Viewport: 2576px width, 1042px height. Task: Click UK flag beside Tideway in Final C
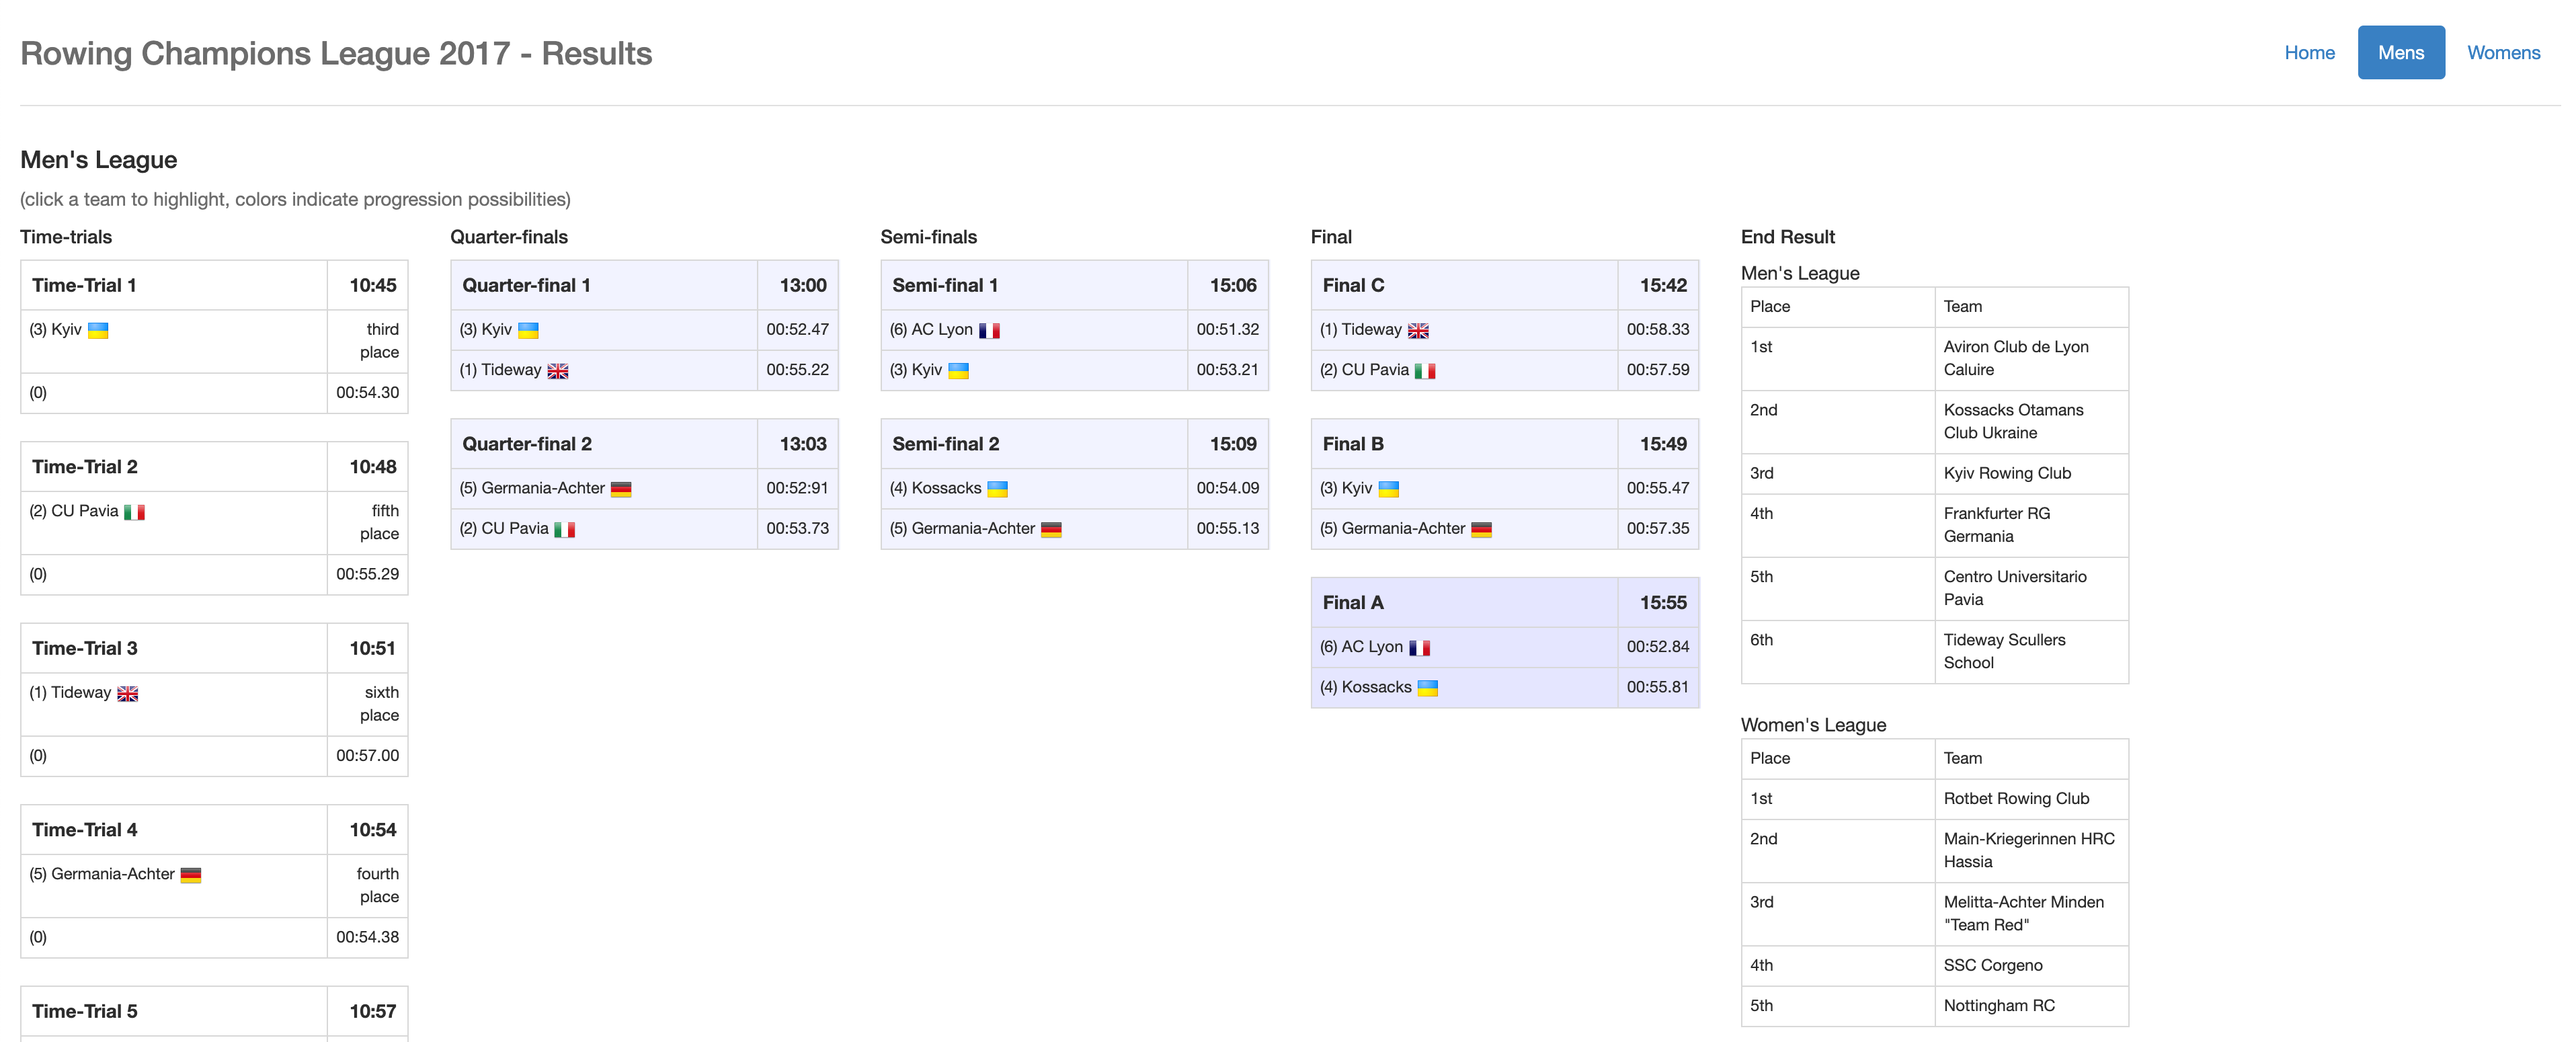(1418, 330)
